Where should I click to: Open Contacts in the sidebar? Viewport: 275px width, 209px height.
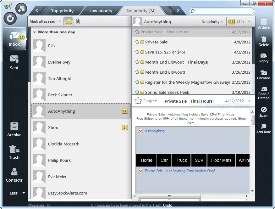pyautogui.click(x=14, y=175)
